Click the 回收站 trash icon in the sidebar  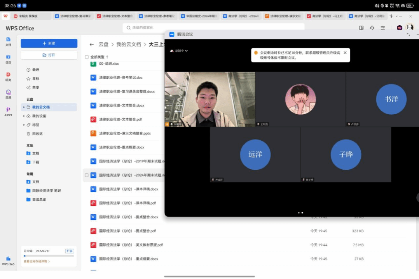coord(28,134)
